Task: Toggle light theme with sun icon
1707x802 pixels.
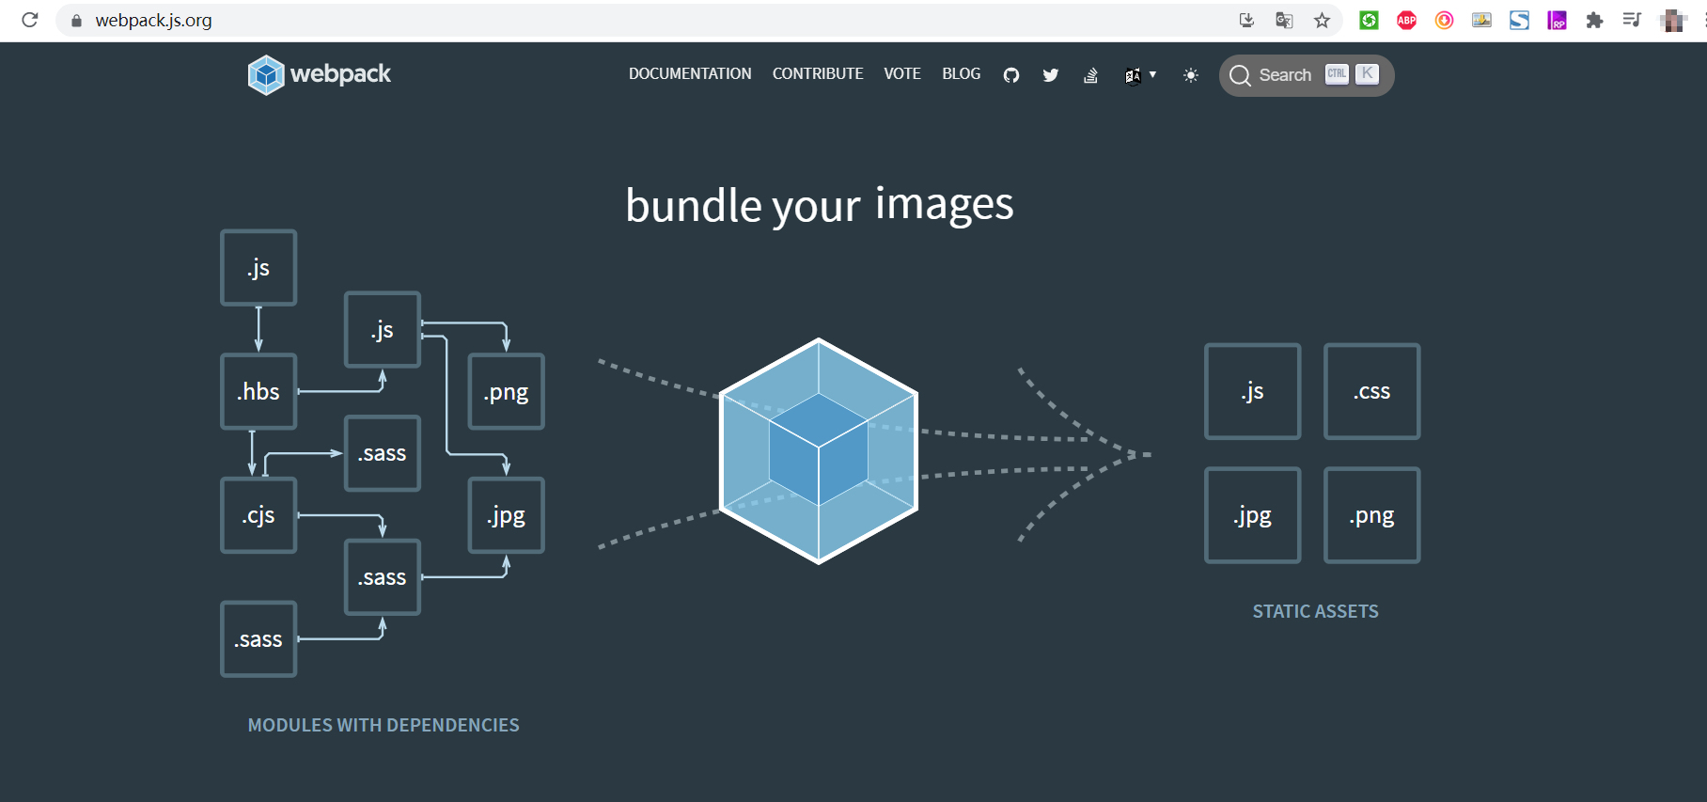Action: (x=1191, y=75)
